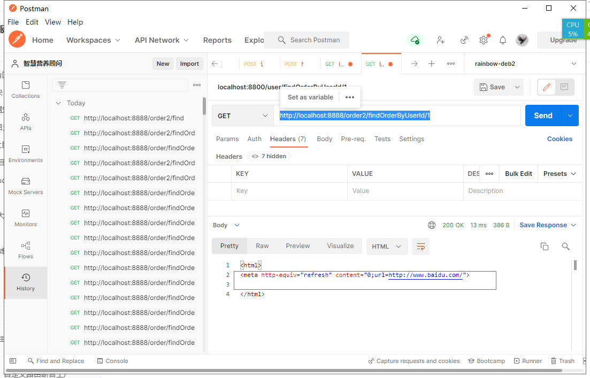The image size is (590, 378).
Task: Toggle the line wrap icon
Action: (x=420, y=246)
